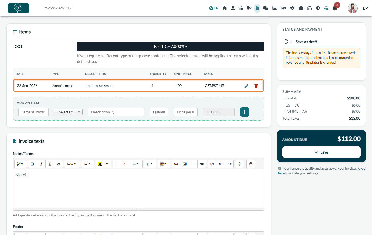Image resolution: width=376 pixels, height=235 pixels.
Task: Open the calendar icon in the navbar
Action: (x=241, y=8)
